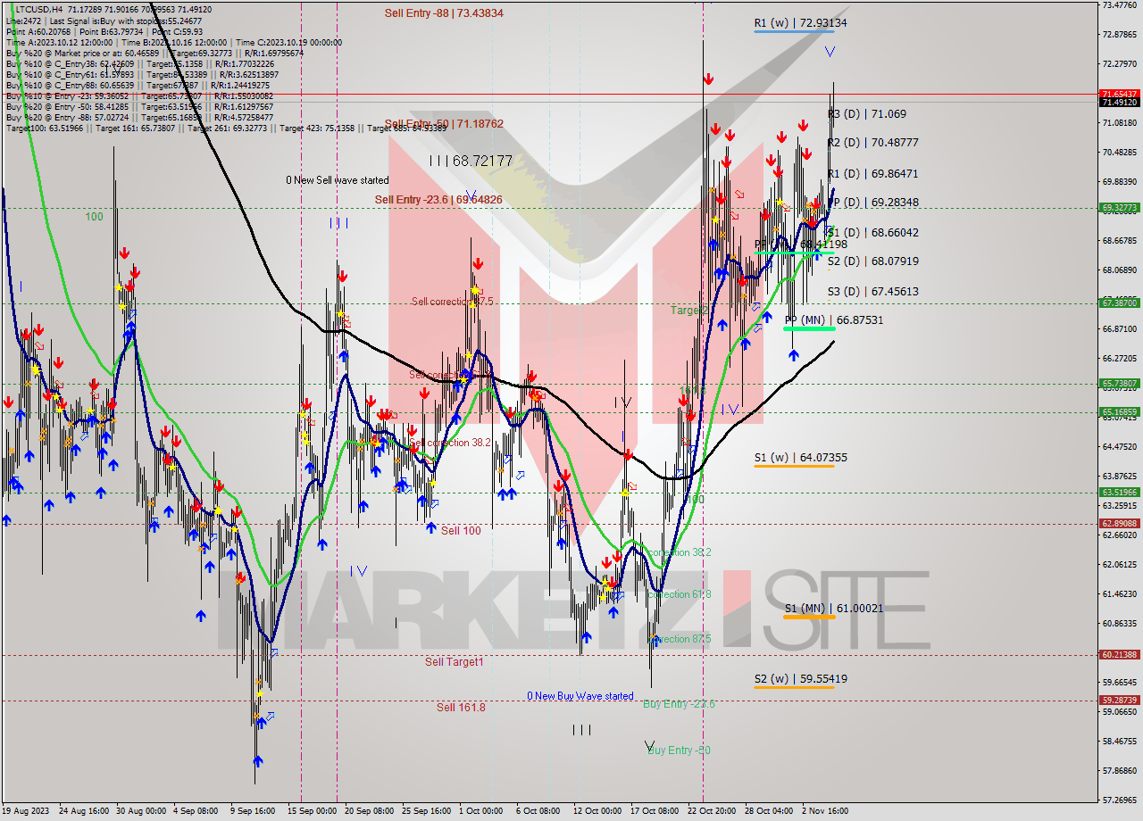Click the Sell Entry -88 | 73.43834 label
Viewport: 1143px width, 821px height.
pyautogui.click(x=444, y=13)
